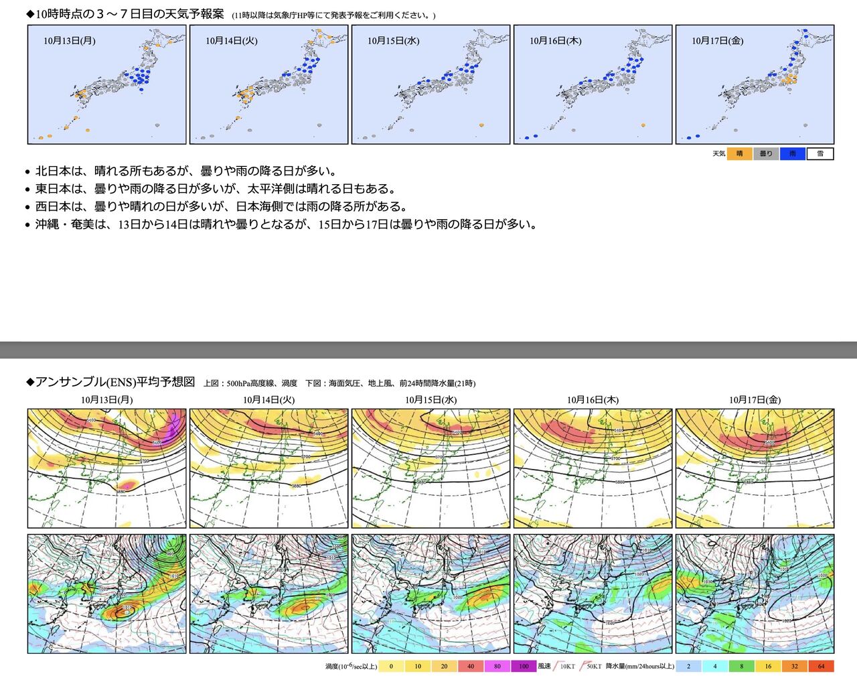Choose the orange precipitation legend swatch labeled 32

point(795,666)
